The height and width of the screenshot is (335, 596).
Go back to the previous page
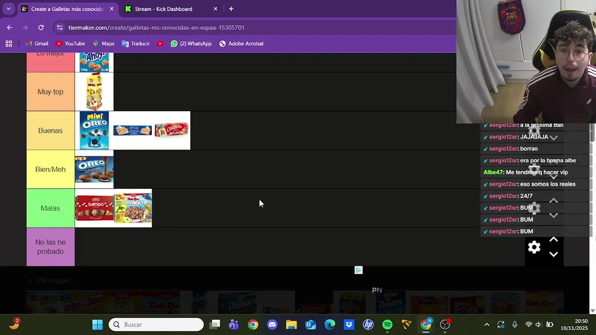pyautogui.click(x=10, y=27)
